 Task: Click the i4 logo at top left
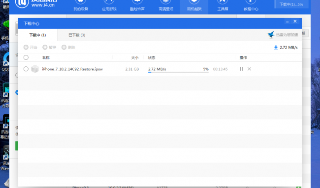coord(22,3)
